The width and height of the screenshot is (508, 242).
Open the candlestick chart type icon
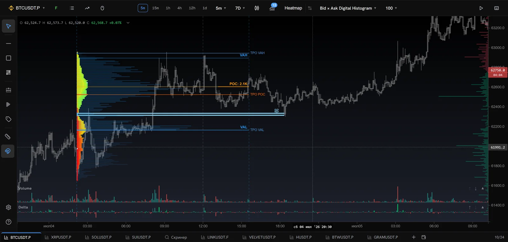(257, 8)
